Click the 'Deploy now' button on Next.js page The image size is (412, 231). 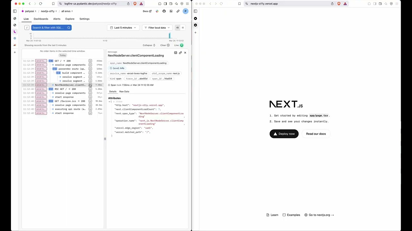284,134
